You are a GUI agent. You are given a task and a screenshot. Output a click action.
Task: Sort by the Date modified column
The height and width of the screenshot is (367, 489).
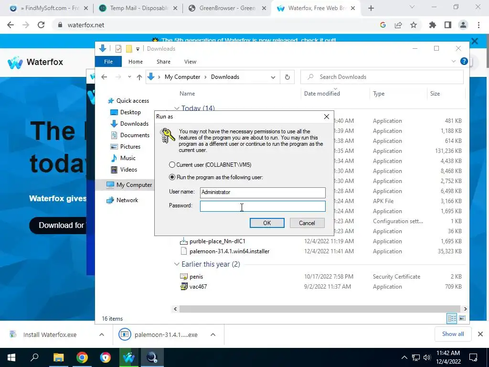tap(322, 94)
